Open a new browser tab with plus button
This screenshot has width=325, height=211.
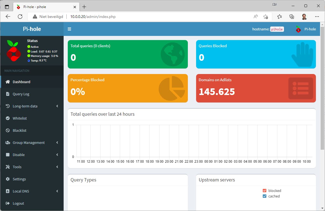tap(84, 7)
